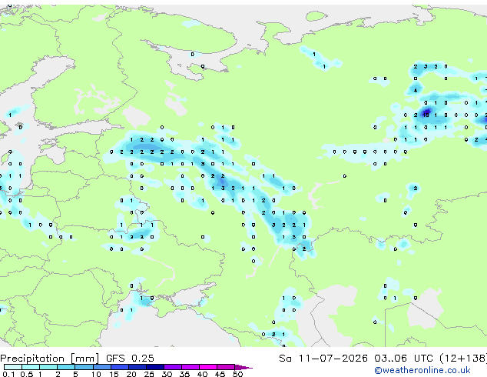Select the 2–5 mm legend color
The width and height of the screenshot is (487, 377).
[x=66, y=367]
